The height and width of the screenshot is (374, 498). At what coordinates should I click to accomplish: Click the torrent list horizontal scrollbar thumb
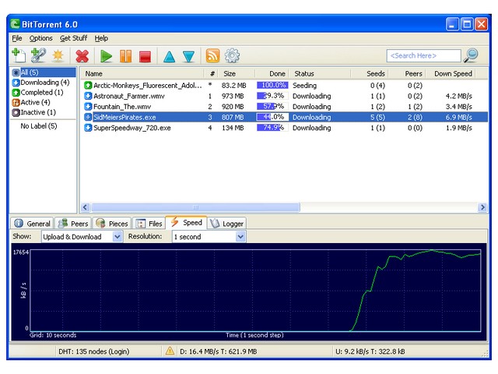tap(195, 207)
